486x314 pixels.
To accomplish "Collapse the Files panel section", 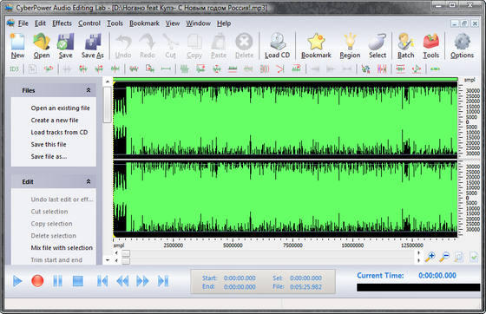I will pyautogui.click(x=89, y=90).
